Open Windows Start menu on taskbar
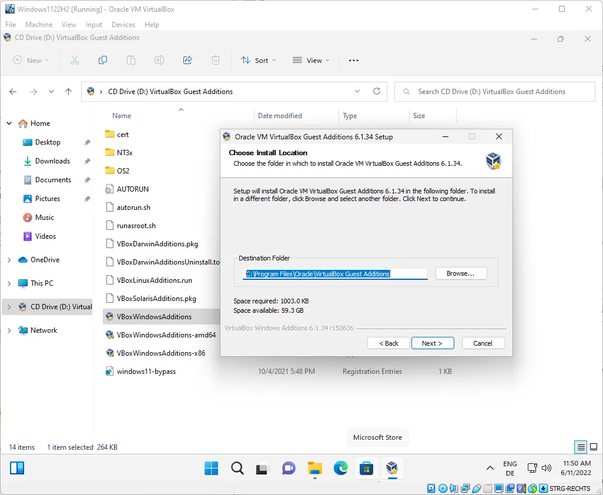The image size is (603, 495). point(211,468)
